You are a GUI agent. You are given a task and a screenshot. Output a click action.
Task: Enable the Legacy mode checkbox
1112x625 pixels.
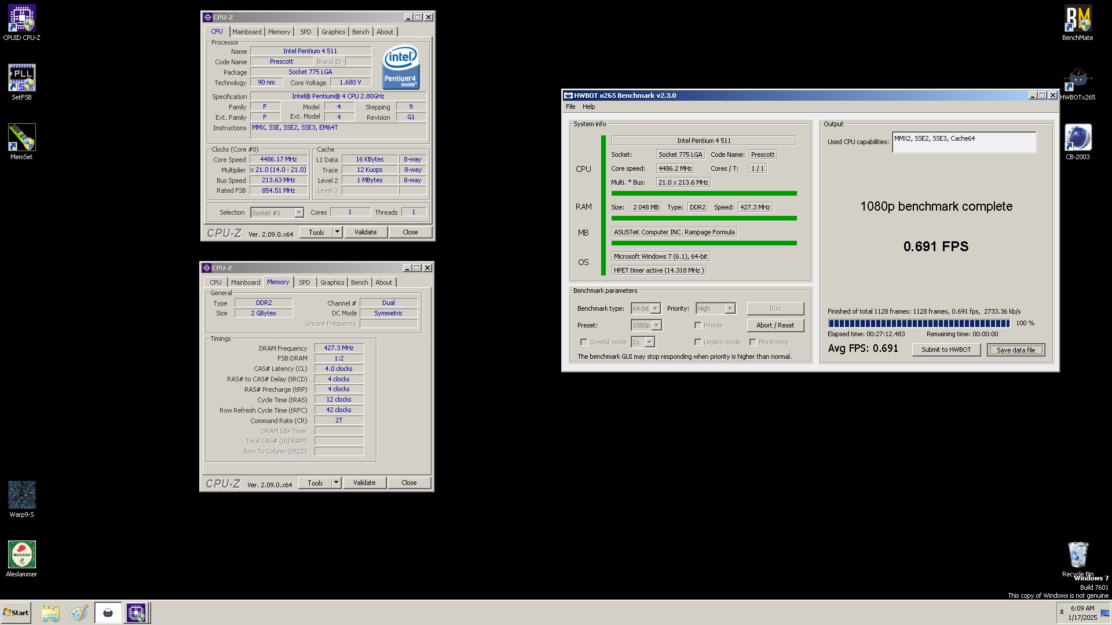698,342
